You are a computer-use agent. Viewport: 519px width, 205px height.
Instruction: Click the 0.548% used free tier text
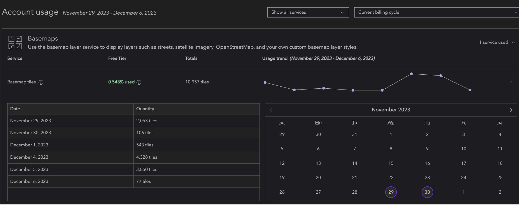point(121,82)
